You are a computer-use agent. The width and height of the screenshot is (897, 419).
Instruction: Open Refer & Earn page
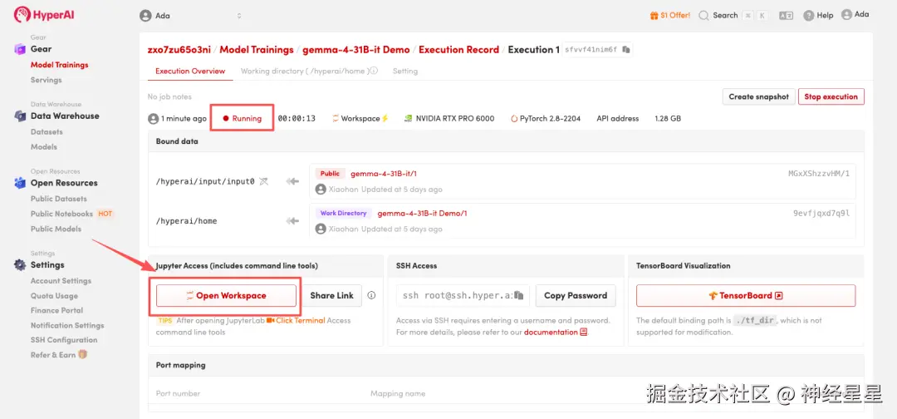pos(59,355)
